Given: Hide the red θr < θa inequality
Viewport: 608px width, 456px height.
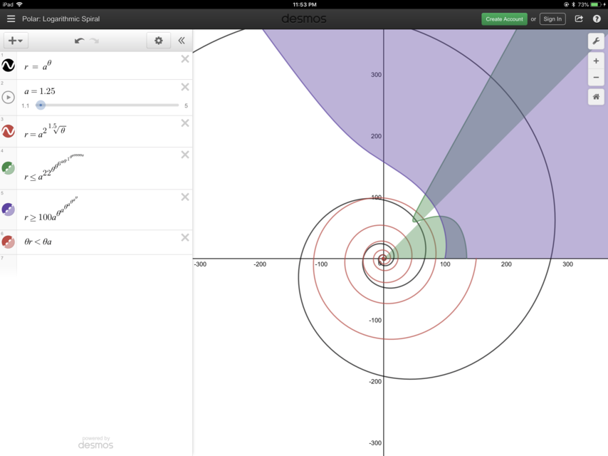Looking at the screenshot, I should pyautogui.click(x=9, y=242).
